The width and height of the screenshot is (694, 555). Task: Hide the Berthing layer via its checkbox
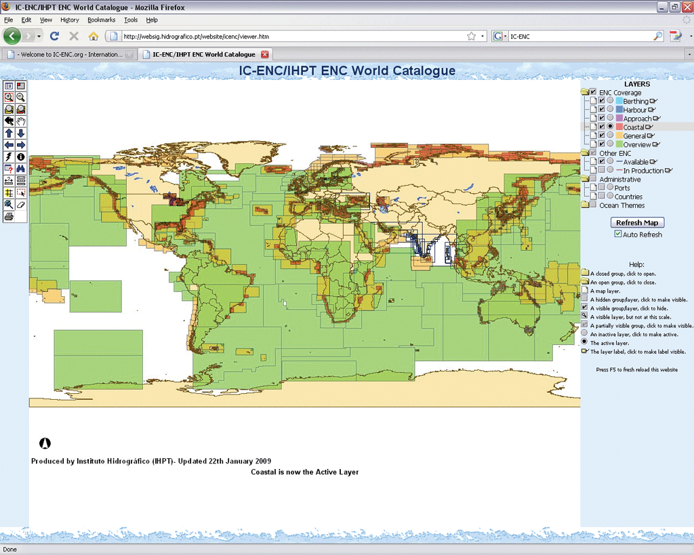click(x=601, y=101)
